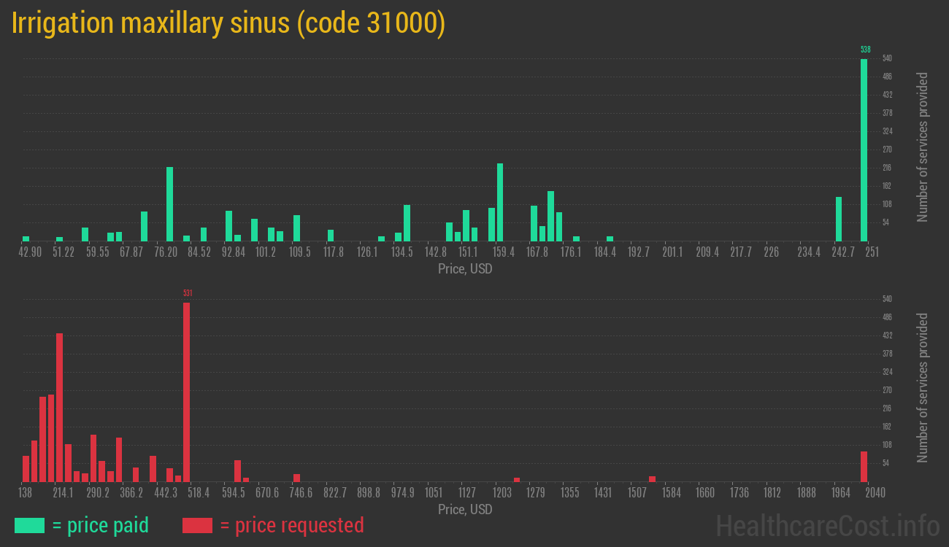
Task: Click the red price requested legend swatch
Action: (x=197, y=525)
